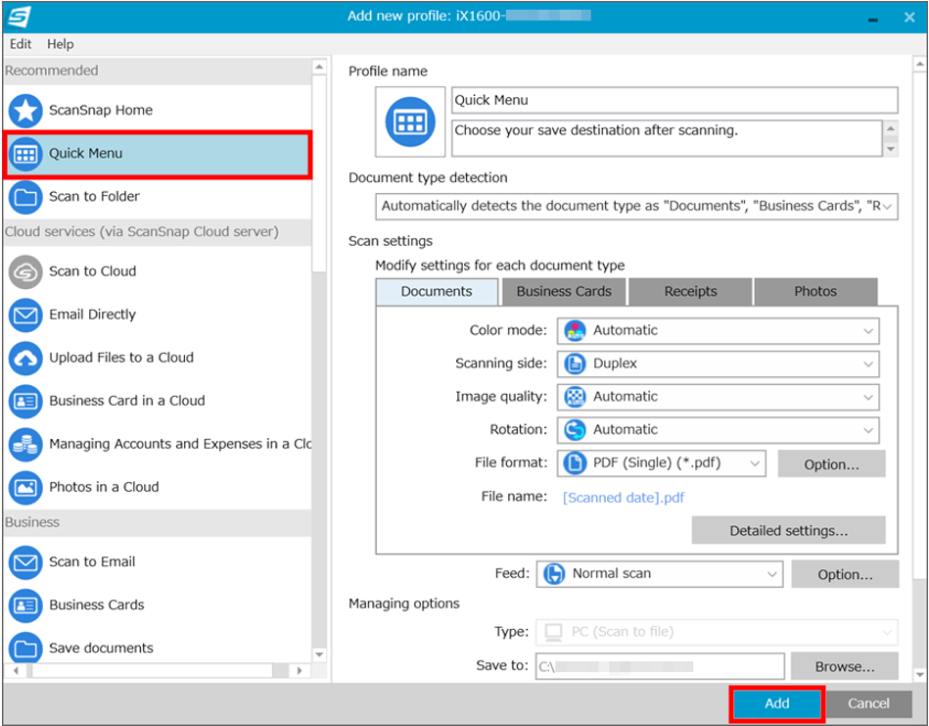Select the Scan to Cloud icon

[x=25, y=271]
